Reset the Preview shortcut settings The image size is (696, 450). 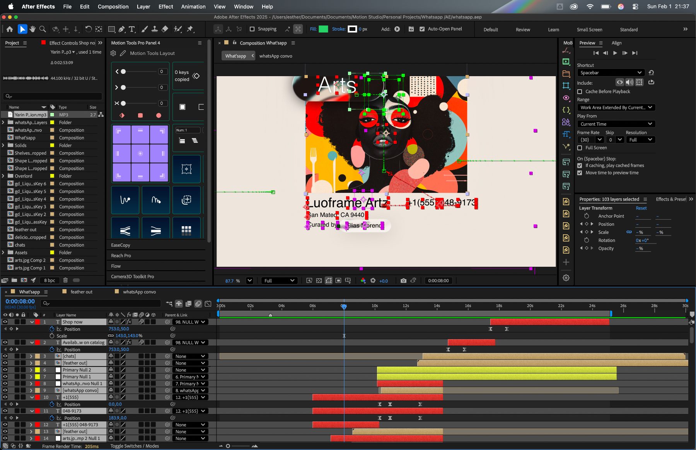click(651, 73)
